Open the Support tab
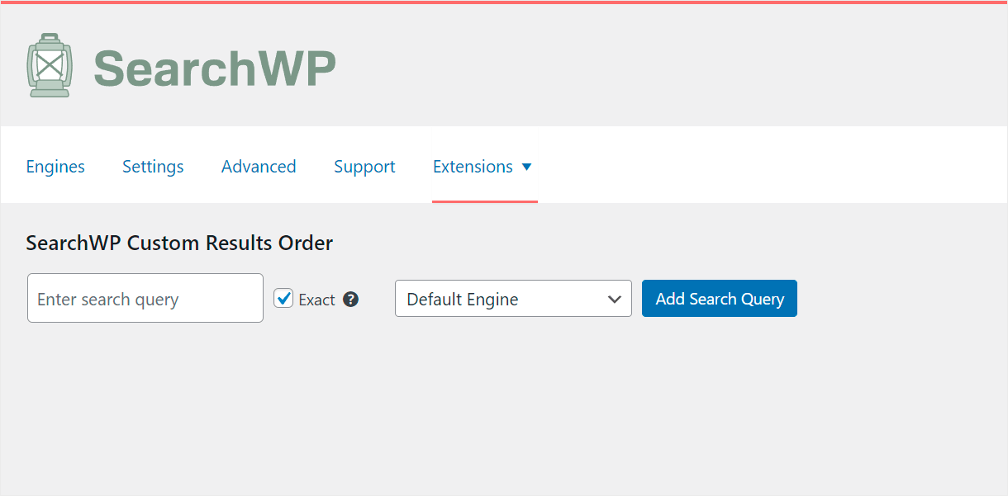 [x=364, y=167]
